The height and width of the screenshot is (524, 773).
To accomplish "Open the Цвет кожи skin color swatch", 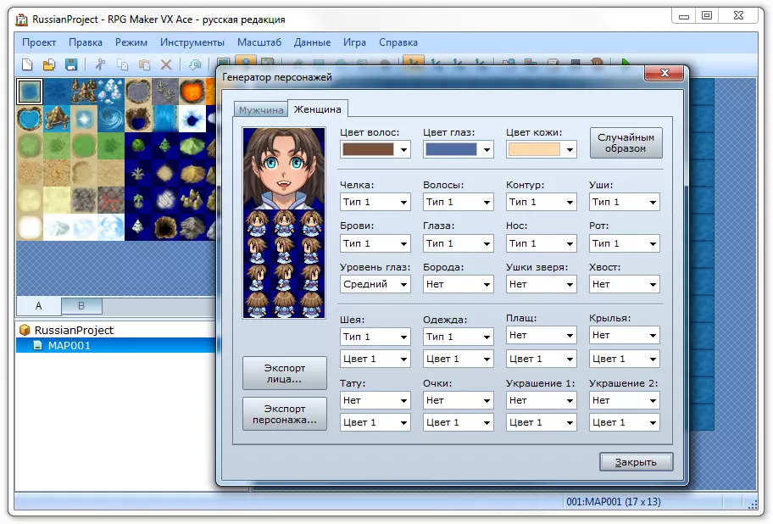I will click(542, 149).
